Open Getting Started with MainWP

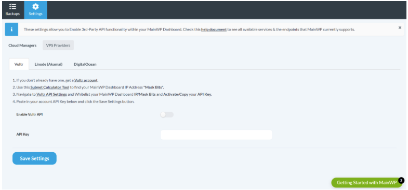366,182
